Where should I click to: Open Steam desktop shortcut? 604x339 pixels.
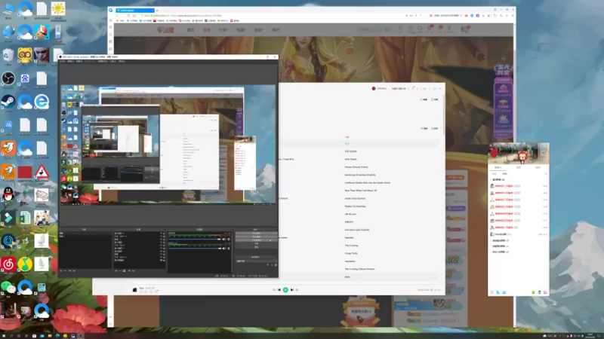[8, 102]
